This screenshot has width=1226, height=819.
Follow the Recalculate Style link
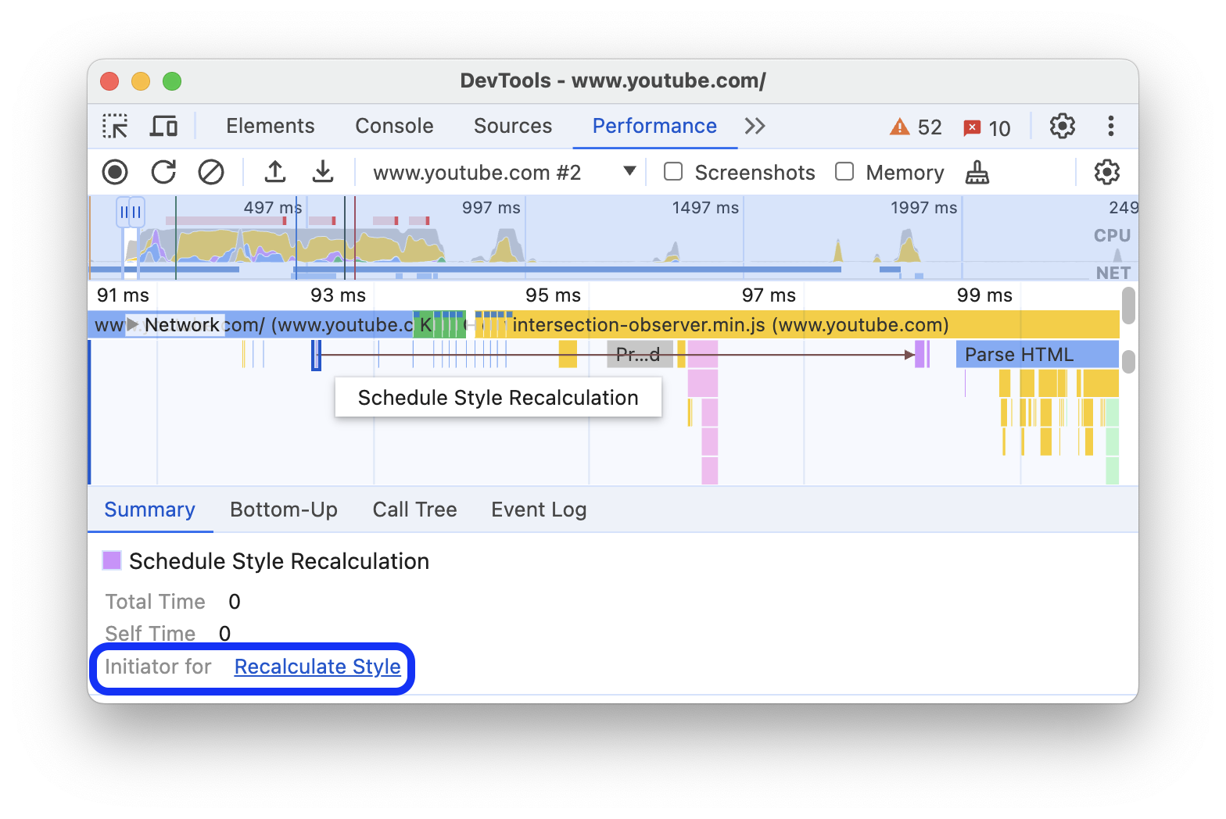tap(317, 667)
